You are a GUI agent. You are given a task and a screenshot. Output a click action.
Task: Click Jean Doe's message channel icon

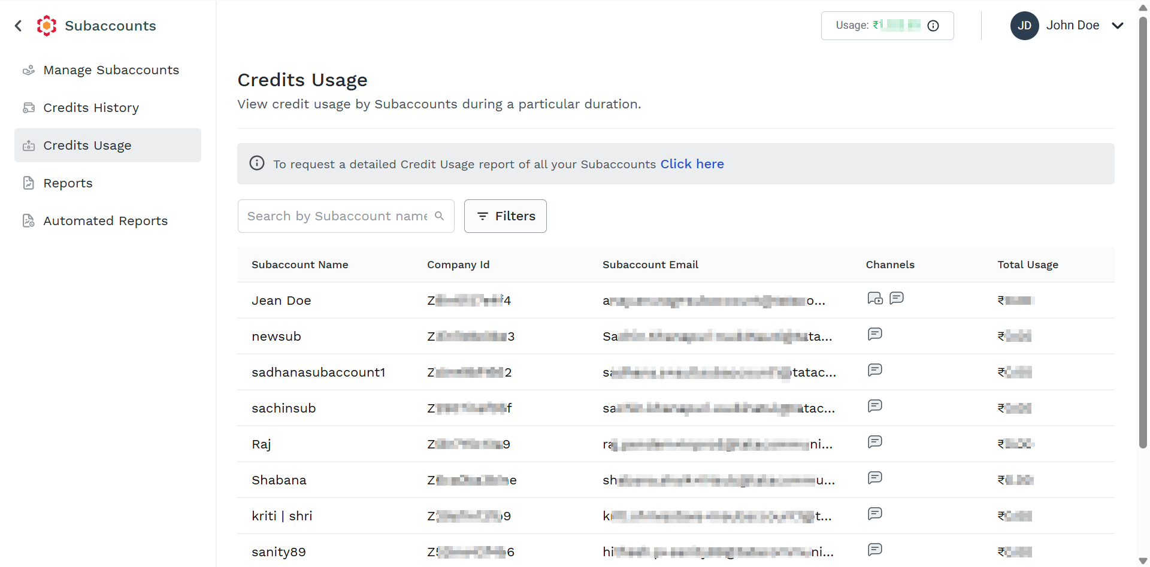click(897, 298)
